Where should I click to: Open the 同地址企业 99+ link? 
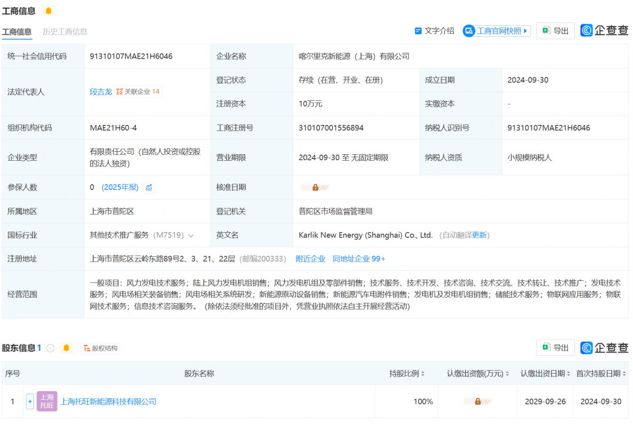click(x=359, y=259)
